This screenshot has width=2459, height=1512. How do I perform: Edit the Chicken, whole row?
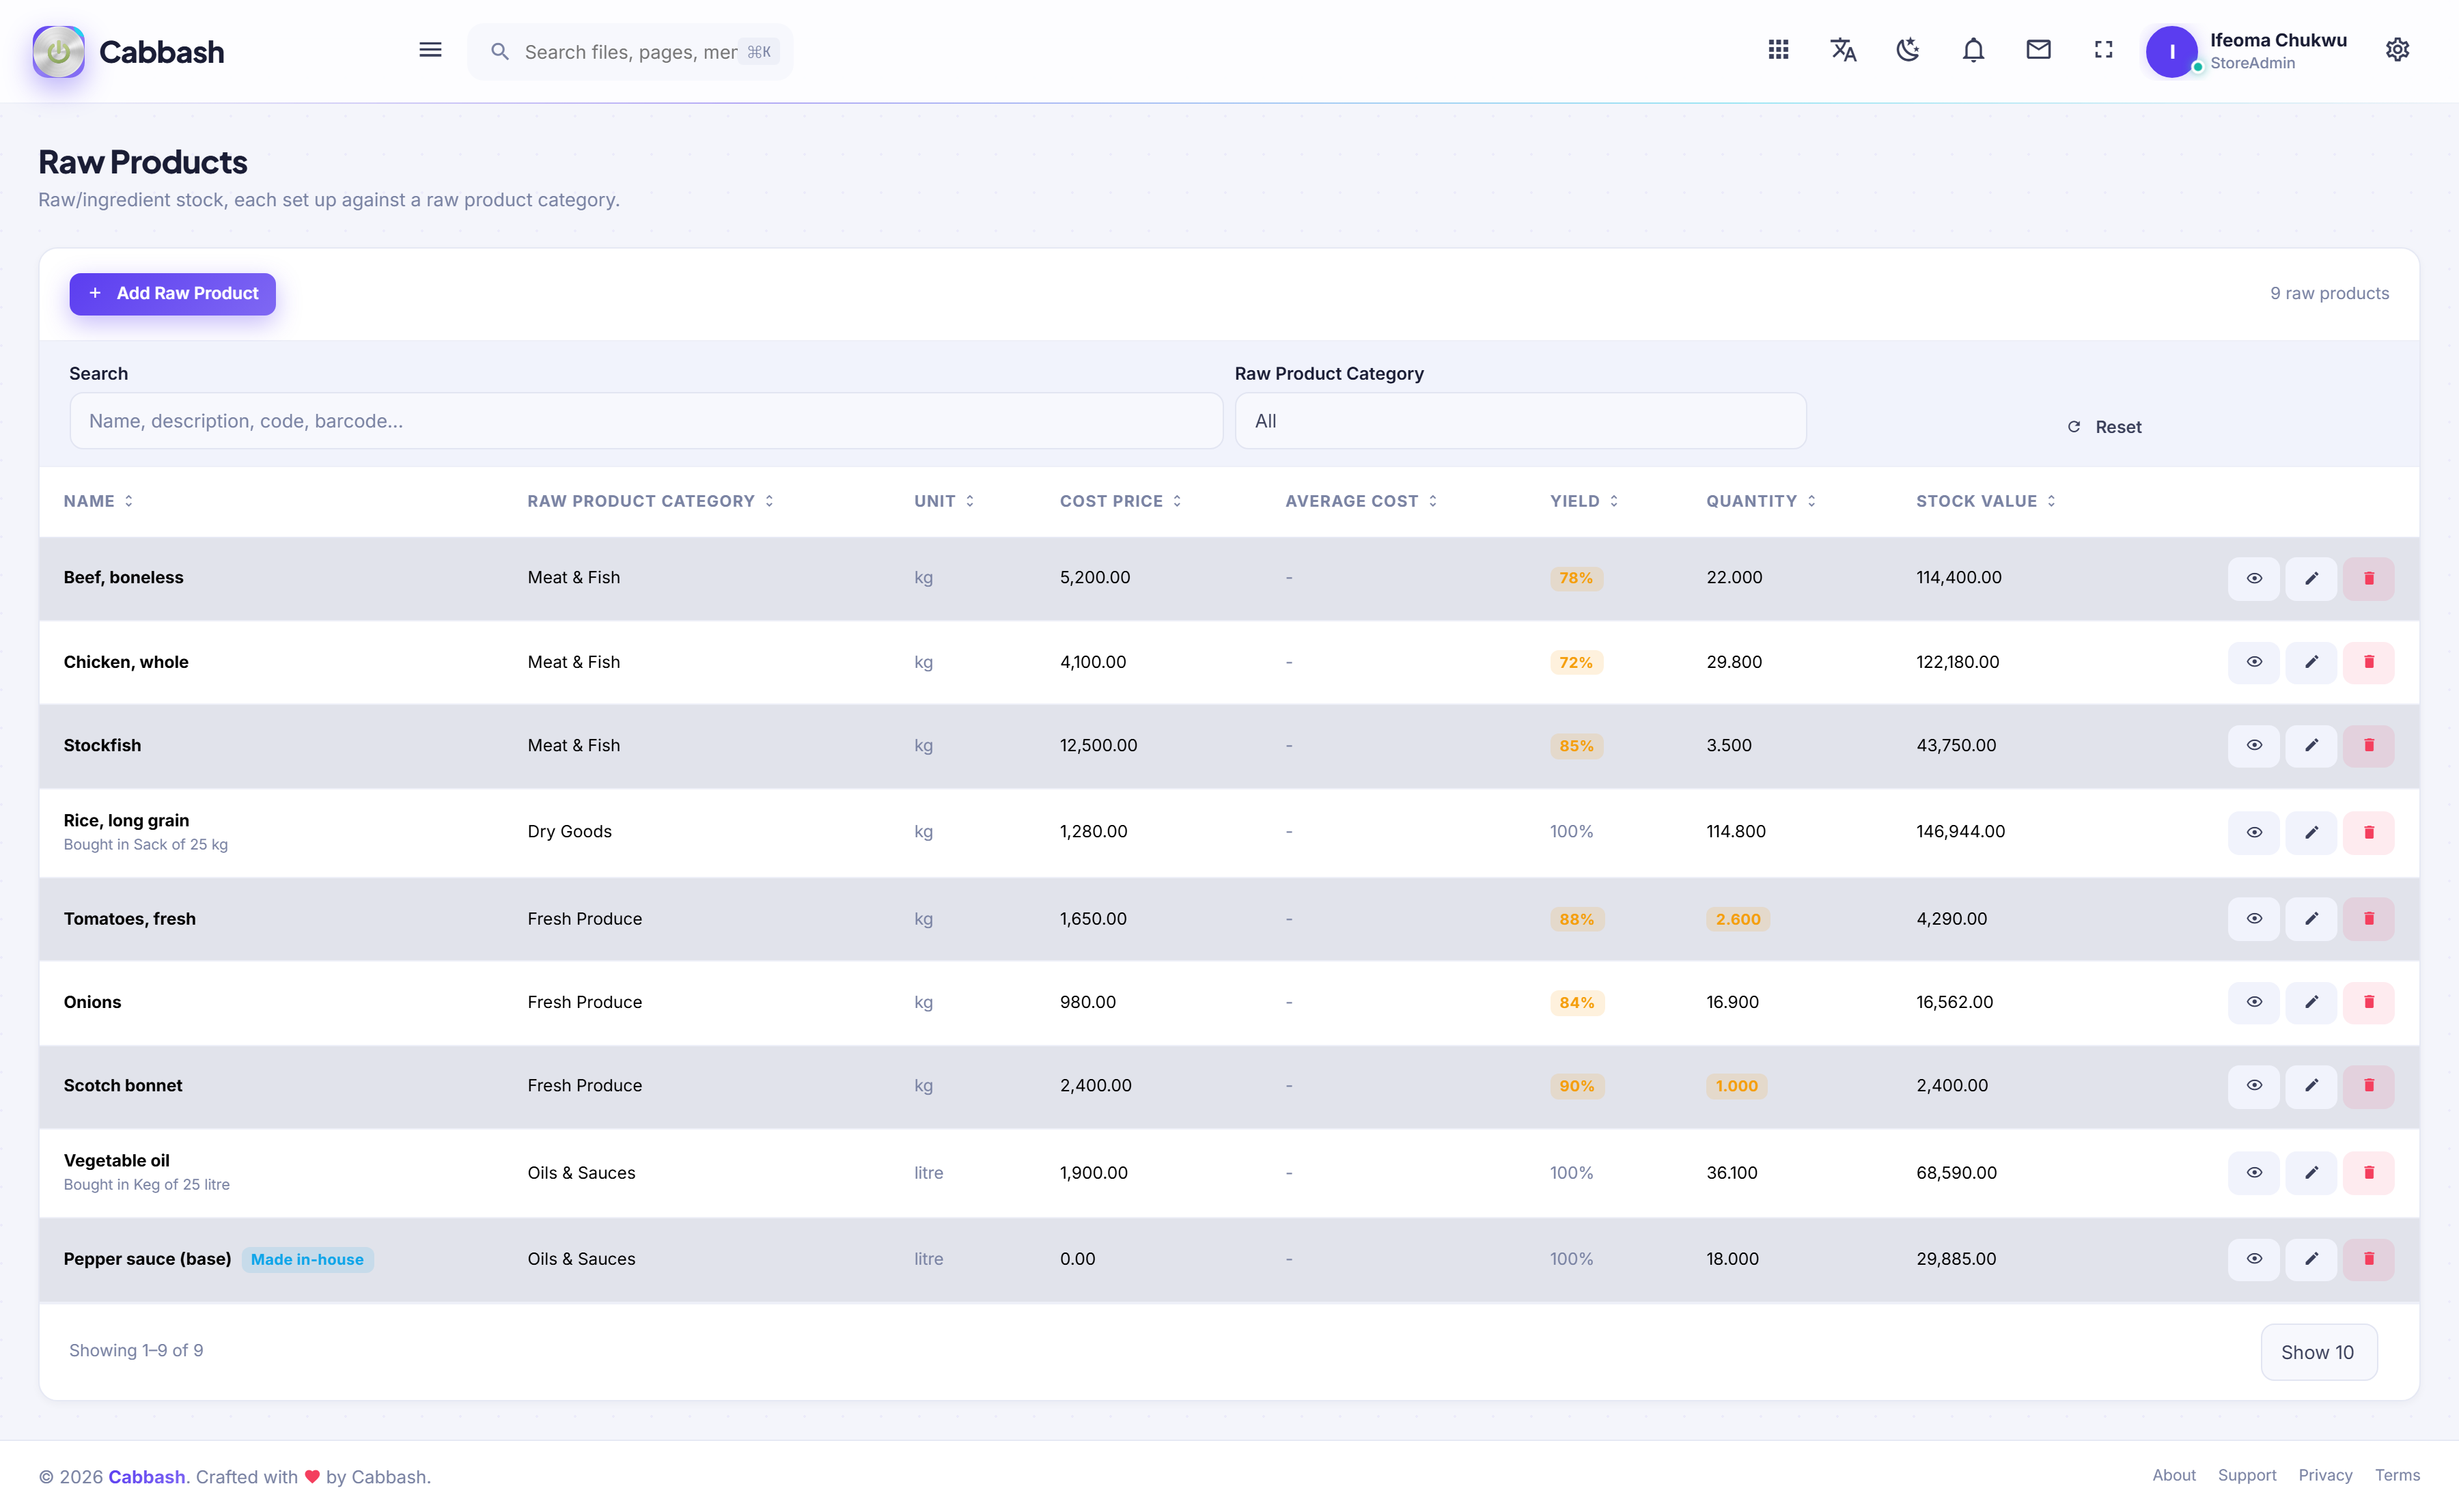pos(2311,662)
